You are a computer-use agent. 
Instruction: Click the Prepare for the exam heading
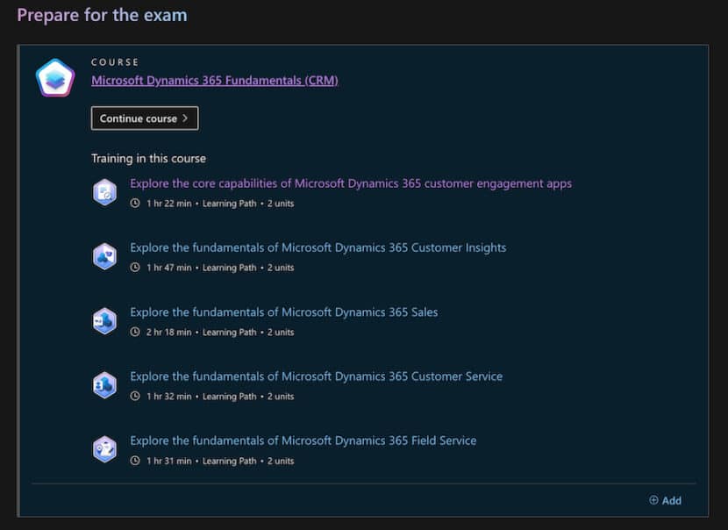pos(102,15)
